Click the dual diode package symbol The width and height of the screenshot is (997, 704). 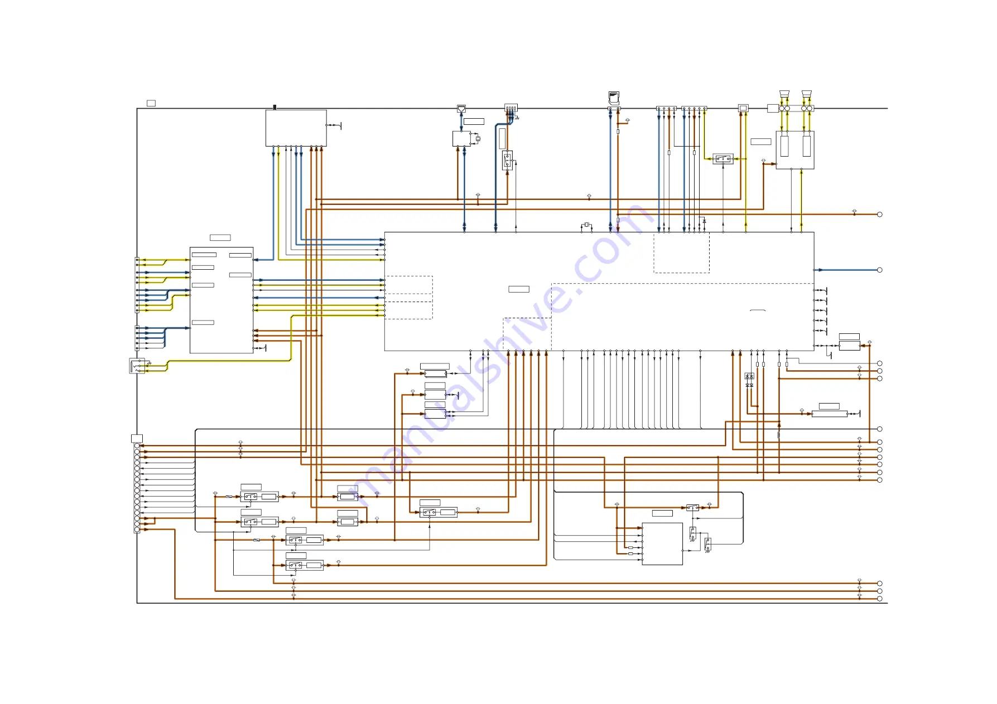tap(749, 376)
